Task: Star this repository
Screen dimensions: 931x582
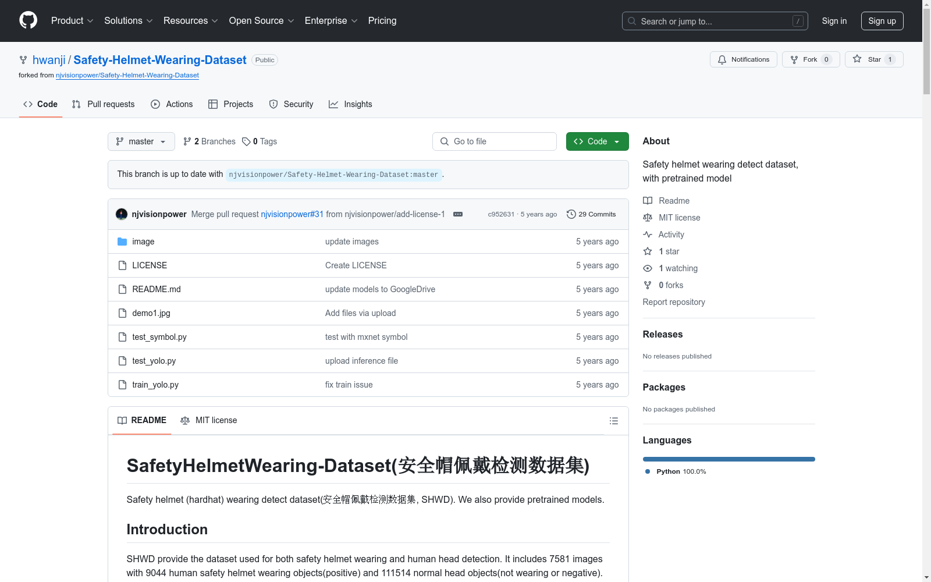Action: pyautogui.click(x=873, y=59)
